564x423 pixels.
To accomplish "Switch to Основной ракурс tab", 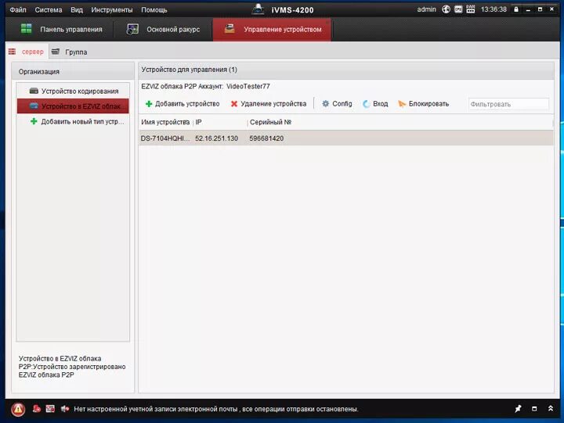I will click(x=163, y=30).
